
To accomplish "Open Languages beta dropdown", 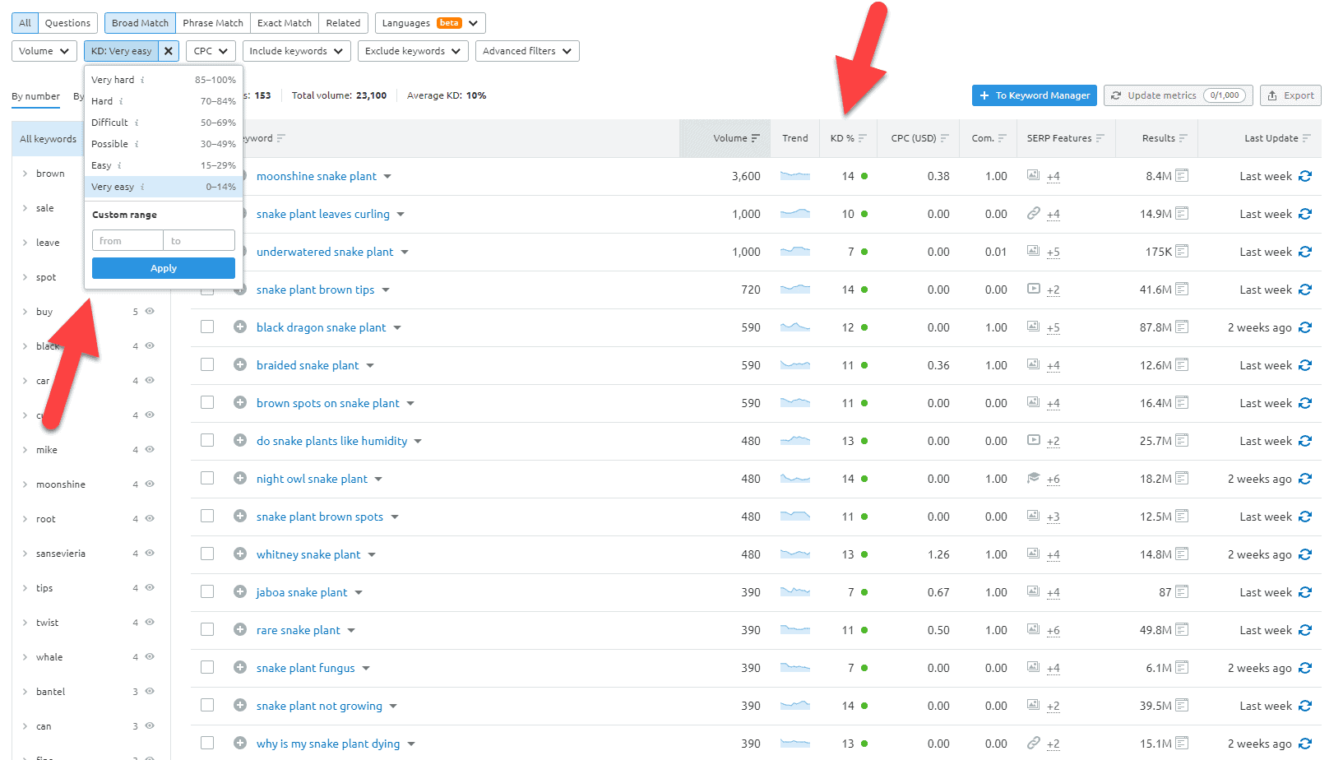I will [x=430, y=23].
